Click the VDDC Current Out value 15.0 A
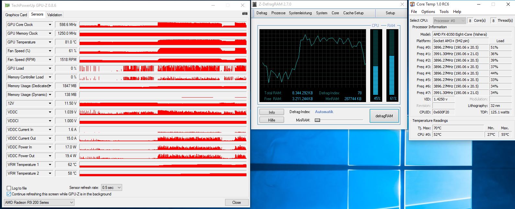 coord(66,138)
